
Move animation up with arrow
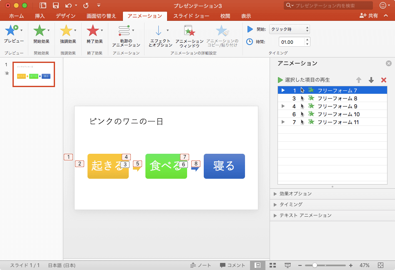point(359,80)
